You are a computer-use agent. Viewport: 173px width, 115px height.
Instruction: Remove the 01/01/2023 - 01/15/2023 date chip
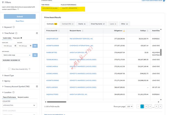pyautogui.click(x=19, y=60)
